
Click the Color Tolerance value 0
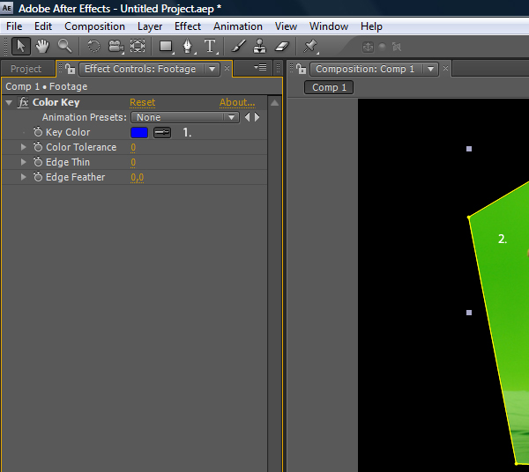(x=133, y=148)
